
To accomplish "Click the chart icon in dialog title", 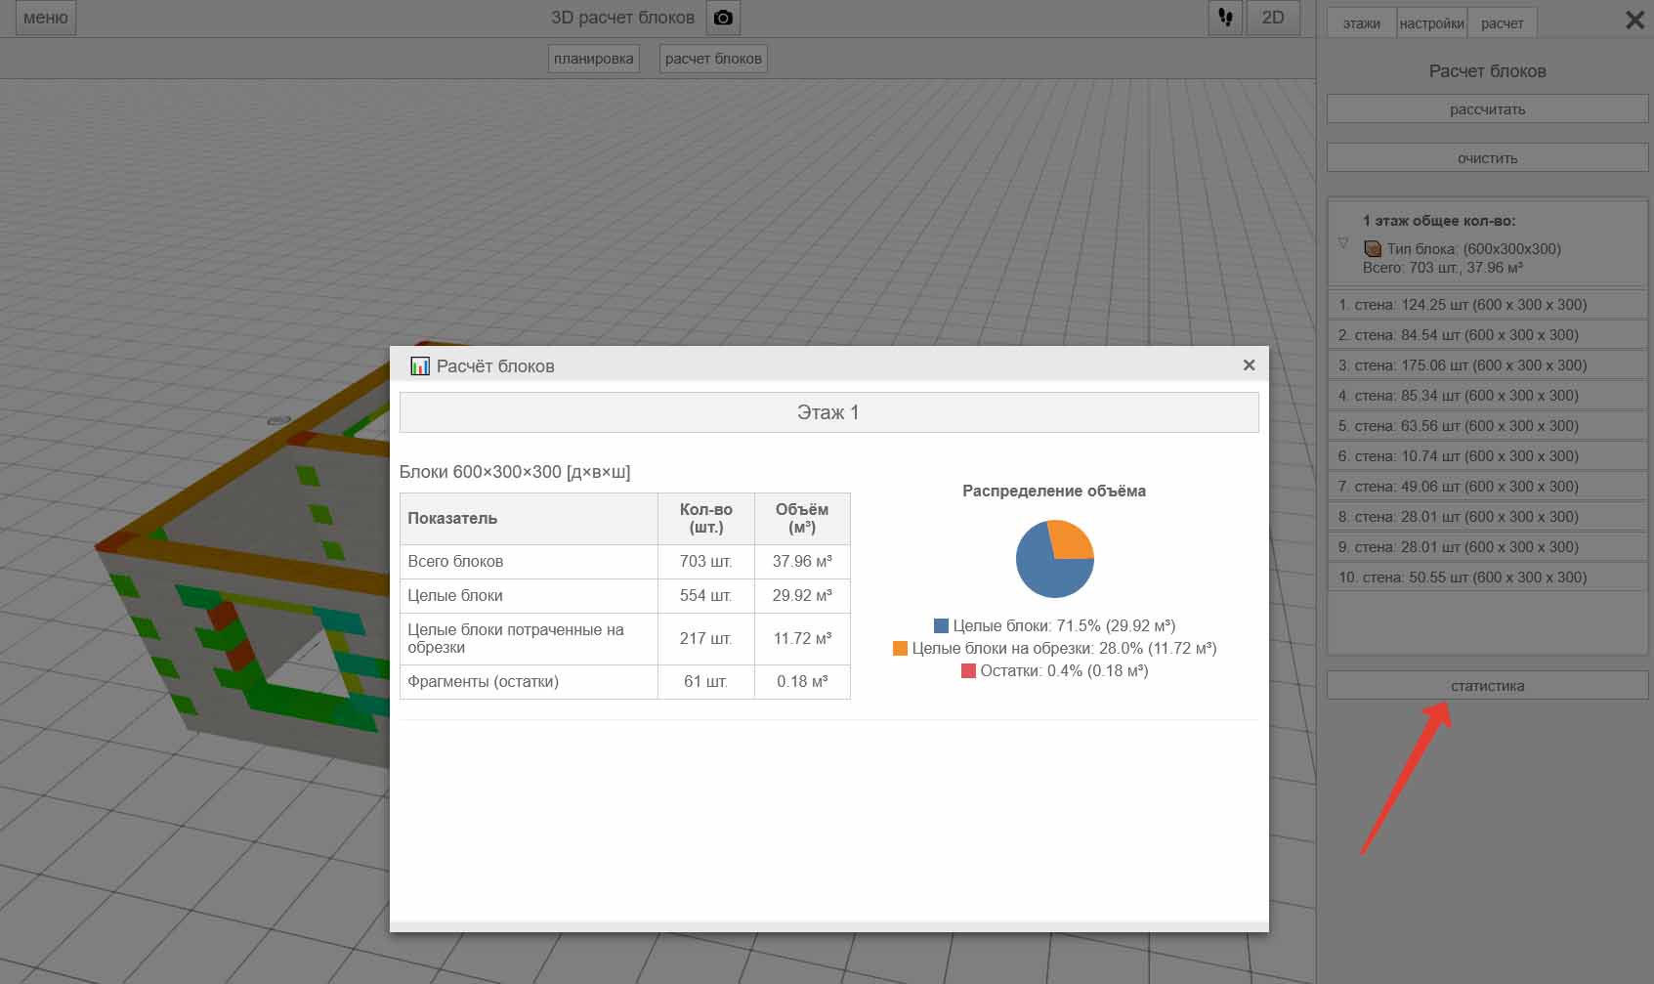I will click(420, 366).
